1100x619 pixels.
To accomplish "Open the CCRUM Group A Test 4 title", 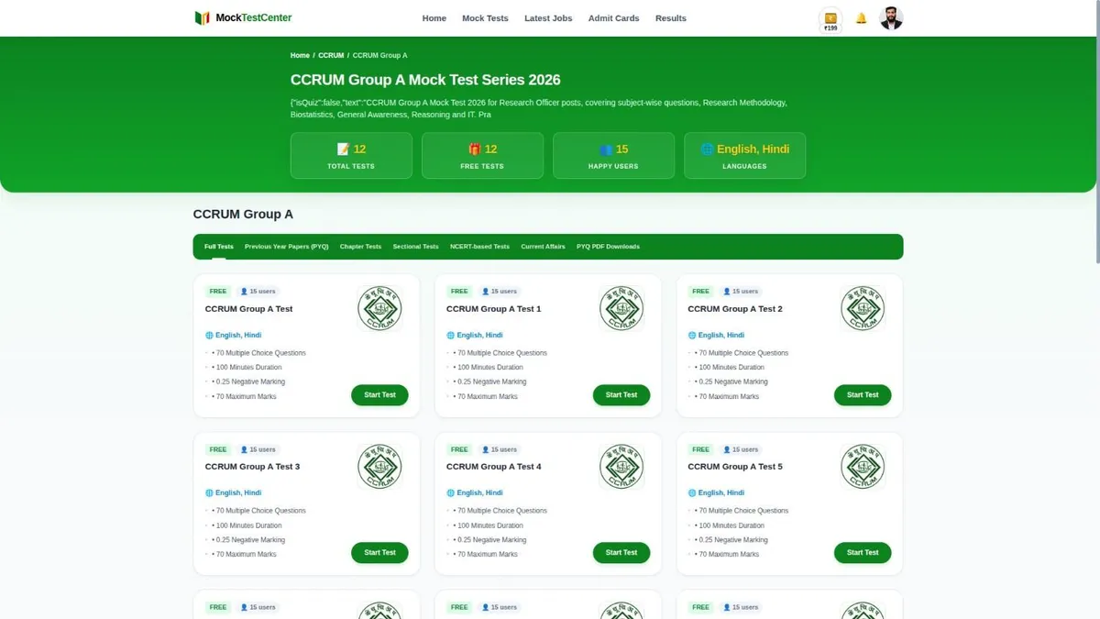I will pyautogui.click(x=494, y=467).
